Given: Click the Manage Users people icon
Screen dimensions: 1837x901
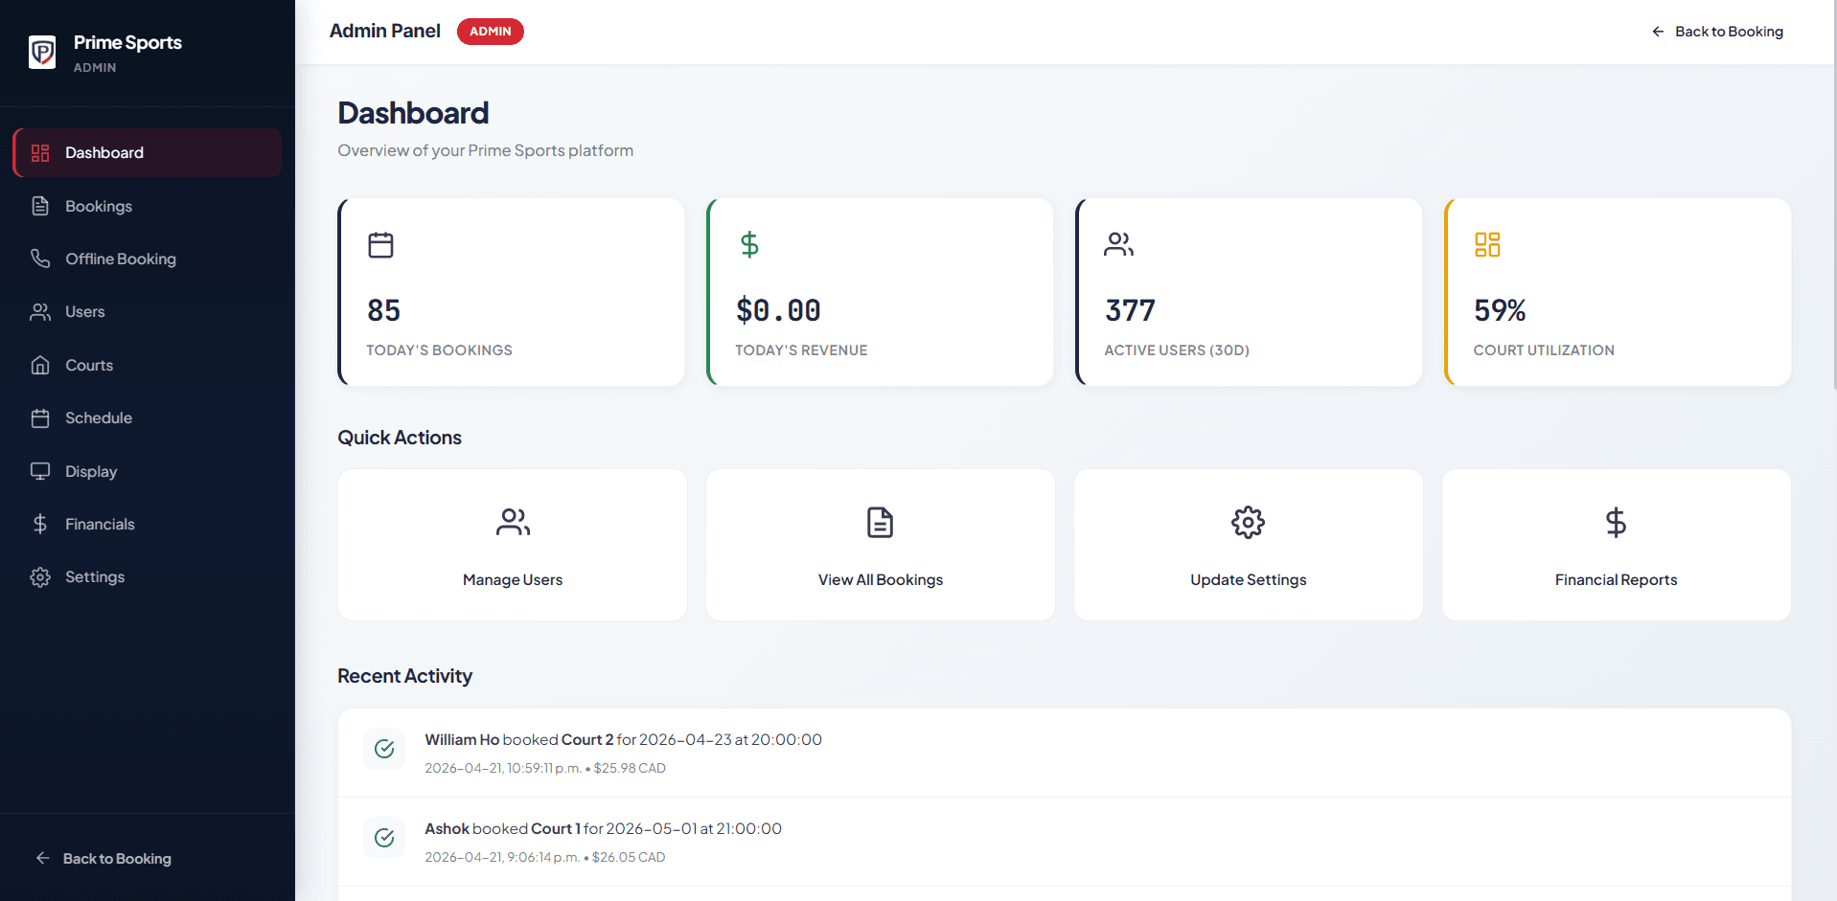Looking at the screenshot, I should [513, 523].
